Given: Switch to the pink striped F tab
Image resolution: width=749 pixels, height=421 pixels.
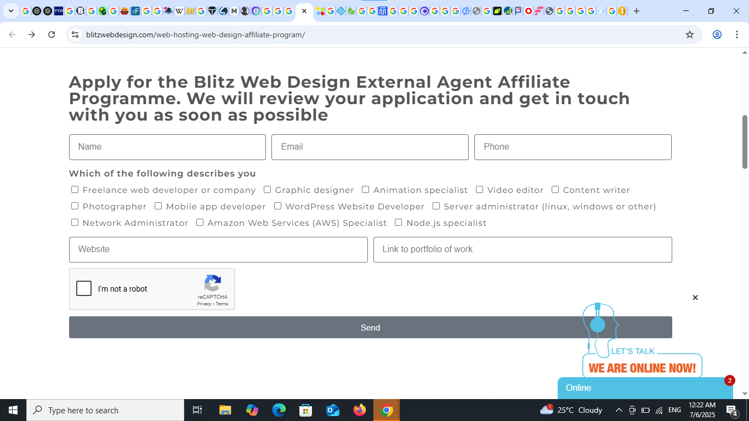Looking at the screenshot, I should [538, 11].
